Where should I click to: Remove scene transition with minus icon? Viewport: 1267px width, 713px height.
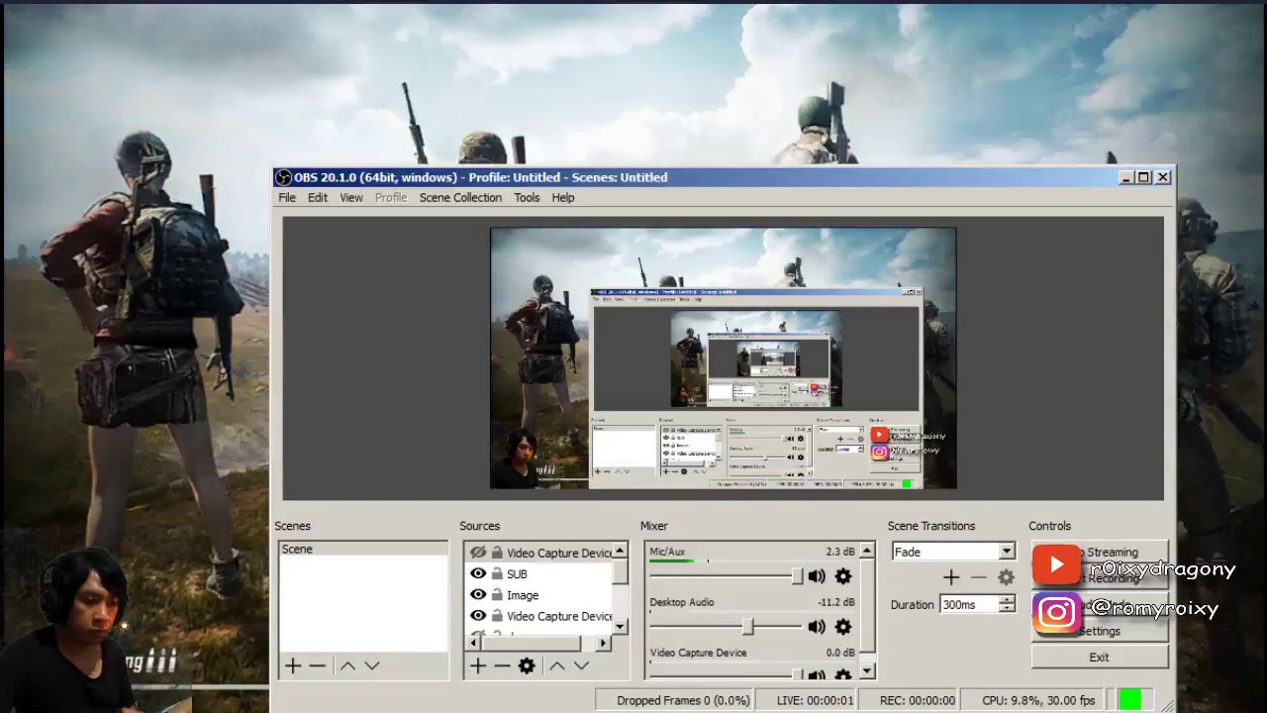point(979,577)
